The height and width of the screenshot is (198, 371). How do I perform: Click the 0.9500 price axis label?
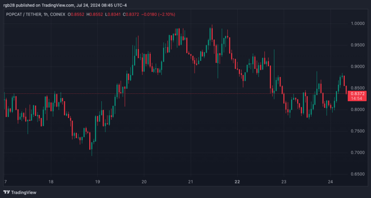click(x=357, y=45)
